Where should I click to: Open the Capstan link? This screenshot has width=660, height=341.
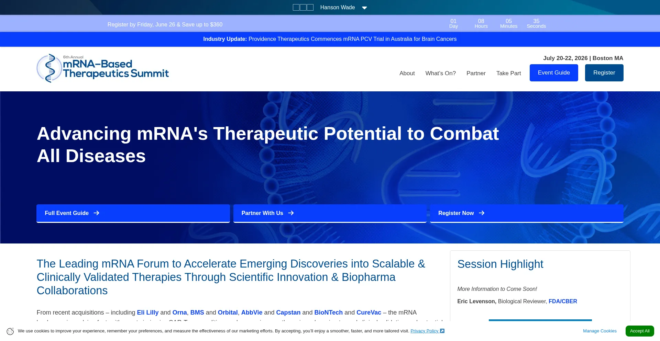click(x=288, y=312)
